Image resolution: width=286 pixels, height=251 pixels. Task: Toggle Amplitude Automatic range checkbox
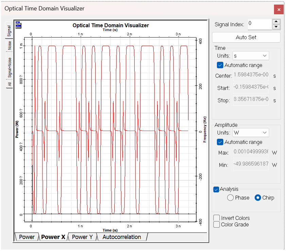point(220,142)
